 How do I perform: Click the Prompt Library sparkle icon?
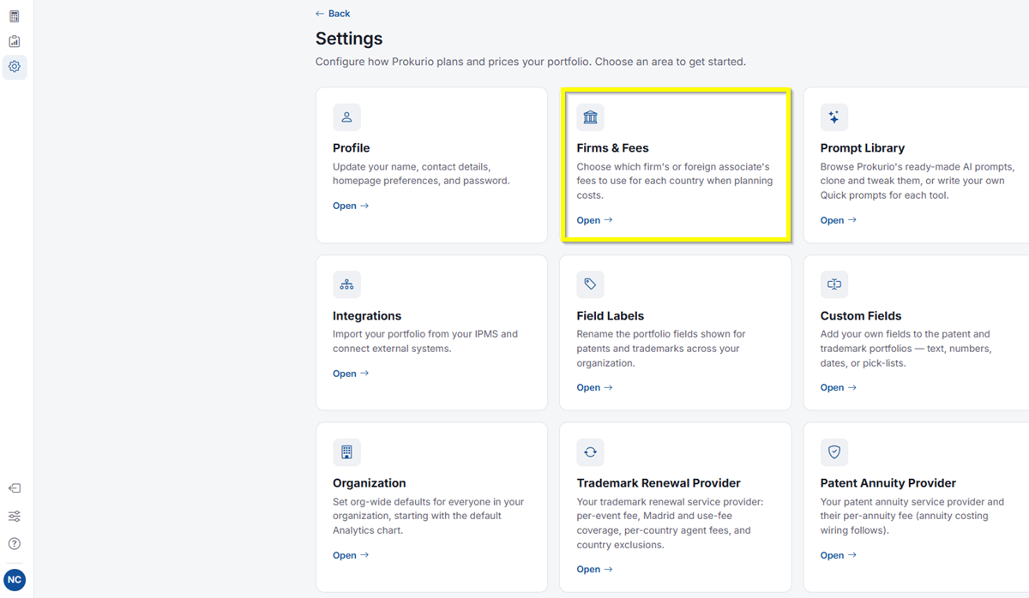click(833, 117)
